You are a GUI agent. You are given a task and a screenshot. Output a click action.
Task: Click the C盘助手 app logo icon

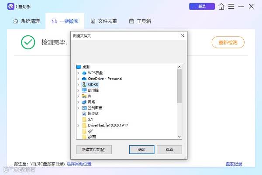10,7
